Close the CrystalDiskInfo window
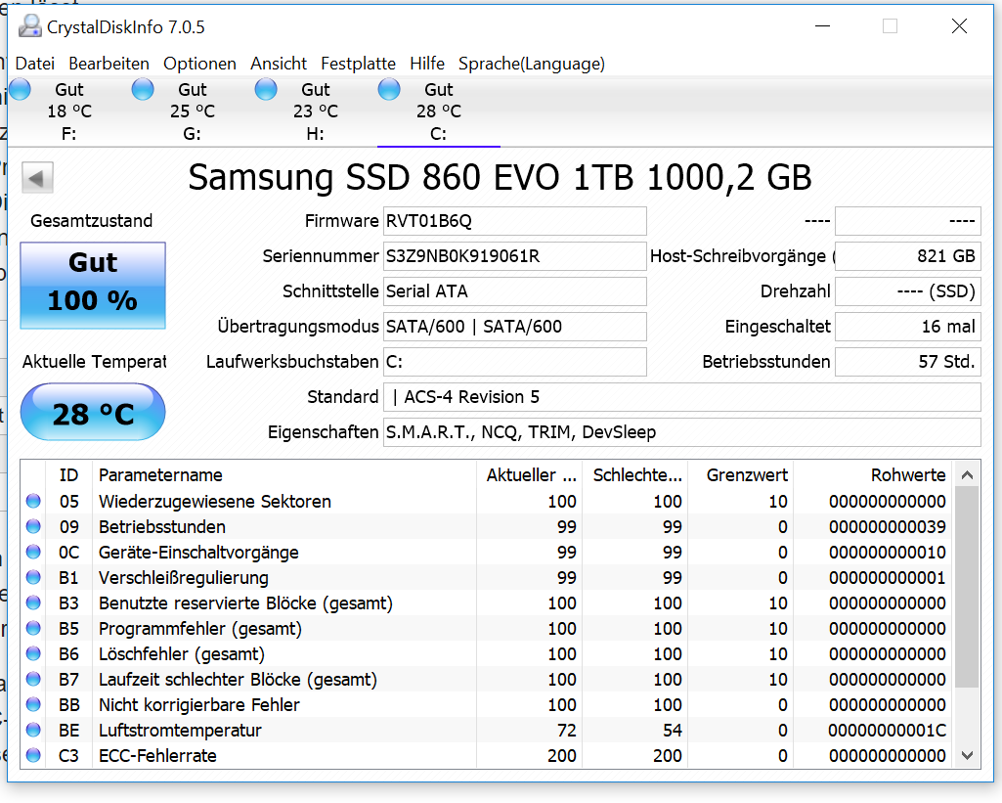1002x803 pixels. 959,26
